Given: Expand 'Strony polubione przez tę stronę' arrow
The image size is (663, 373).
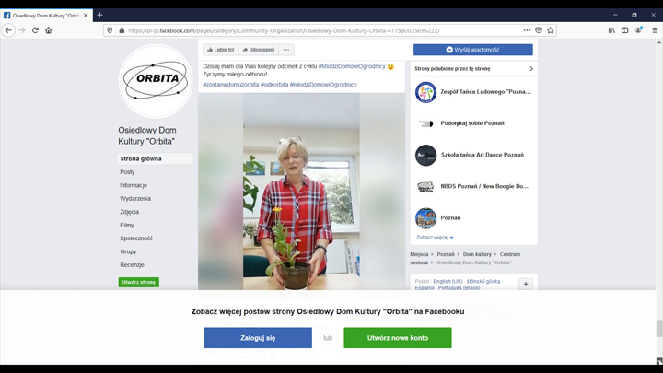Looking at the screenshot, I should pyautogui.click(x=531, y=69).
